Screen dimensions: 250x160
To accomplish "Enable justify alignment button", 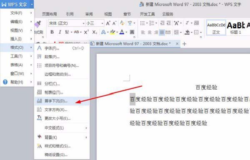I will click(162, 32).
